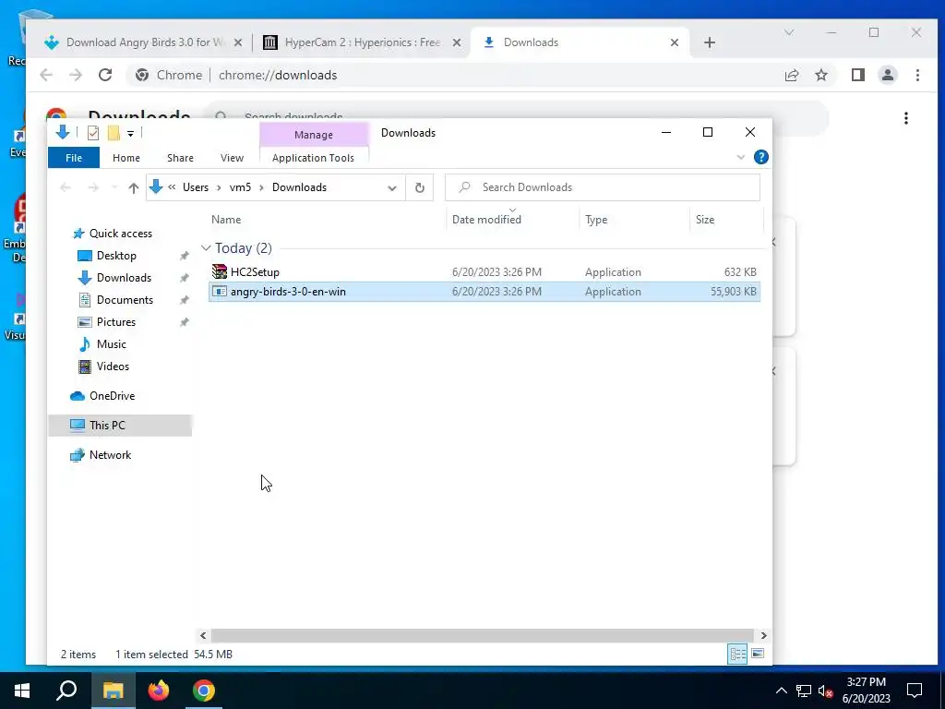Click the horizontal scrollbar in file list
This screenshot has width=945, height=709.
click(482, 635)
